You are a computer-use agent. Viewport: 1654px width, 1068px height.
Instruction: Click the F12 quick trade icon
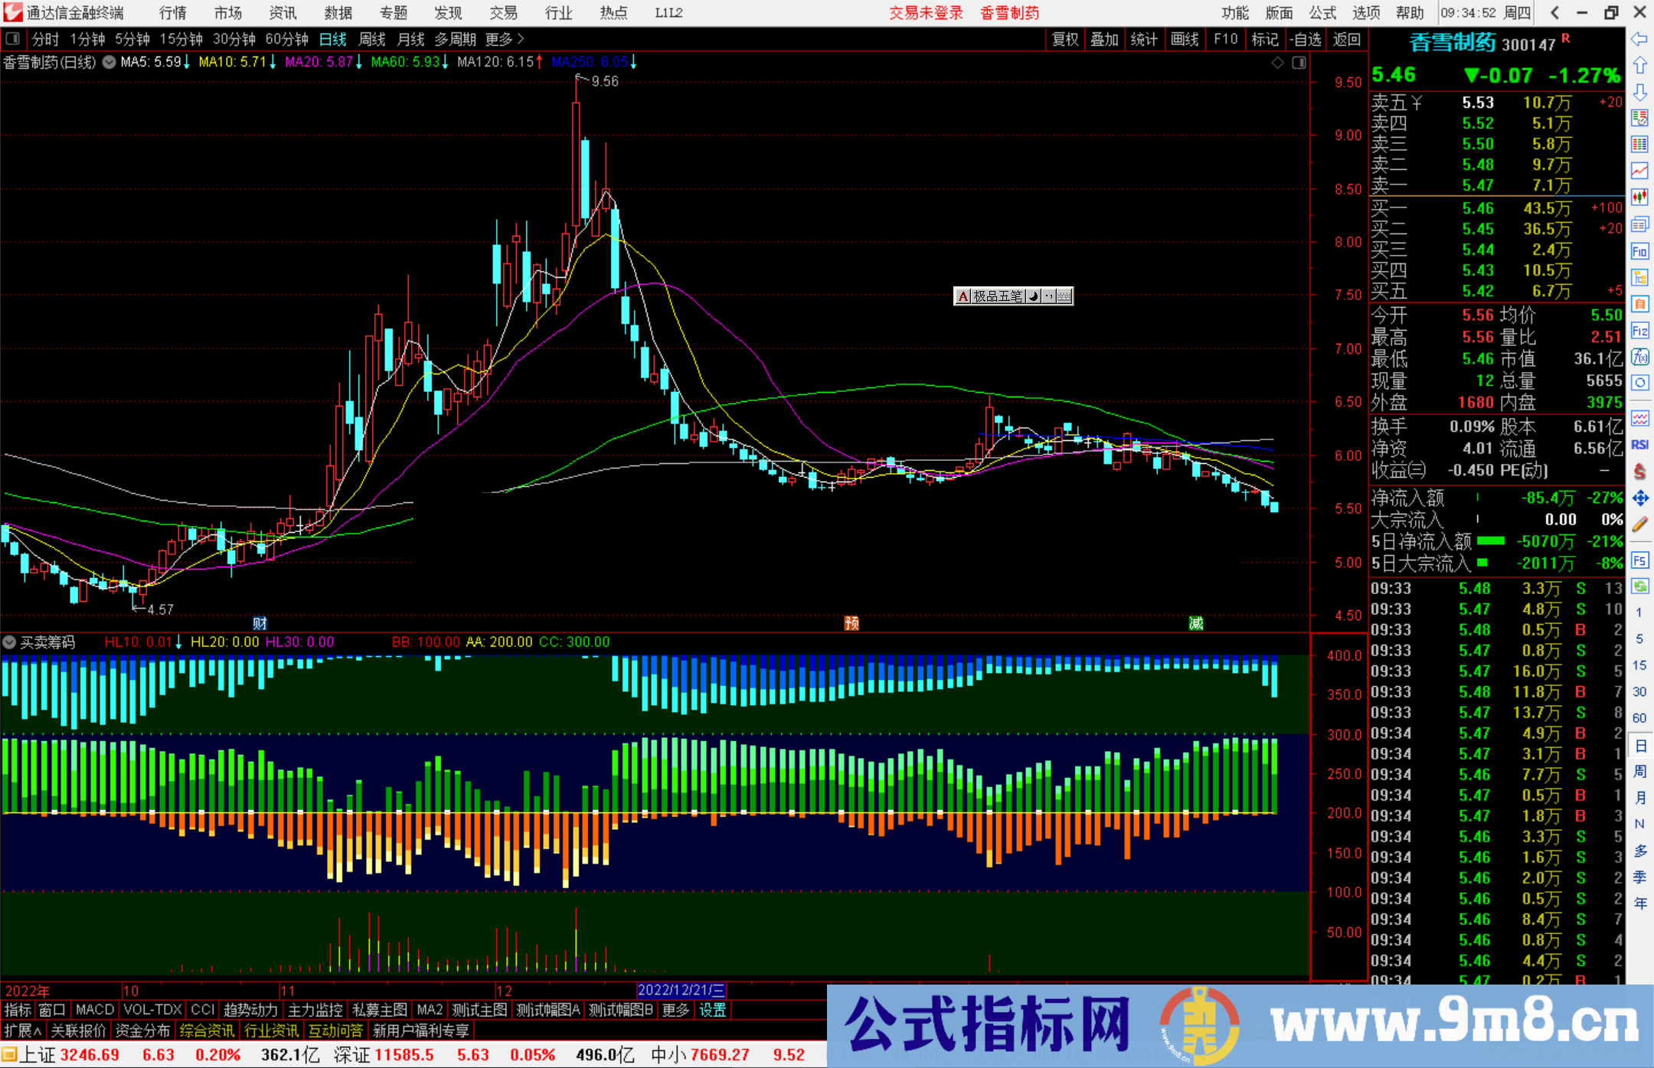coord(1640,332)
